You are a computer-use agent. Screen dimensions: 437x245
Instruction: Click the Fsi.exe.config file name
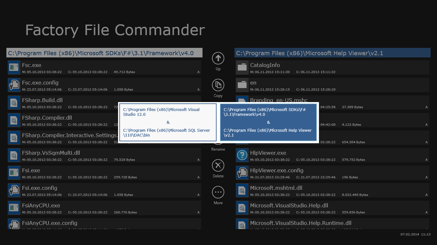coord(40,188)
